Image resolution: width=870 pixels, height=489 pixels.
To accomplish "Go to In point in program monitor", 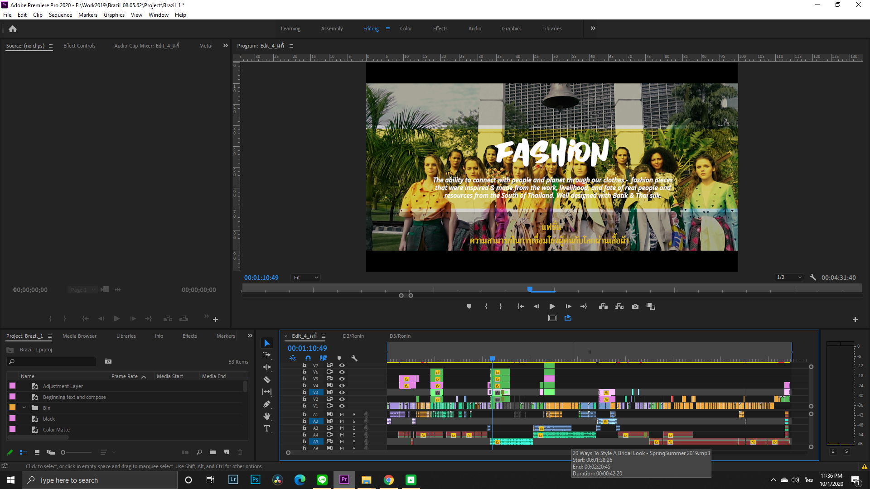I will point(521,307).
